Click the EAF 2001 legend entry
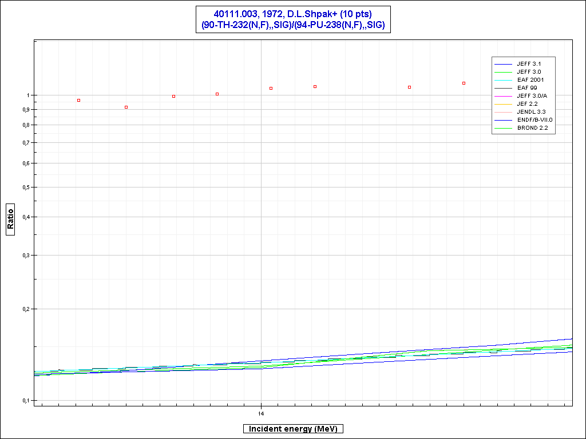The image size is (586, 439). pyautogui.click(x=530, y=80)
